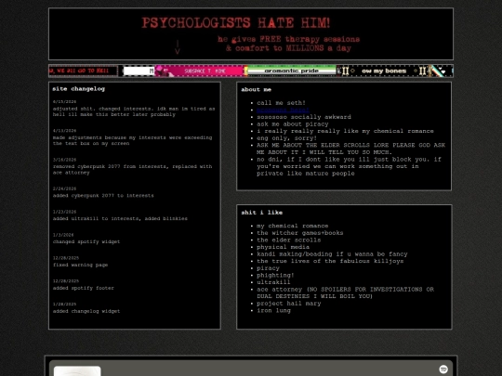Viewport: 502px width, 376px height.
Task: Click the album cover thumbnail in Spotify widget
Action: pos(77,371)
